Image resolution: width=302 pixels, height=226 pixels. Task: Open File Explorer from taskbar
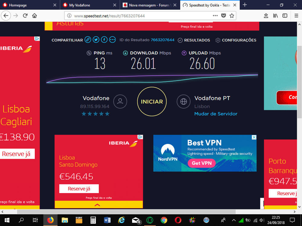pyautogui.click(x=65, y=220)
